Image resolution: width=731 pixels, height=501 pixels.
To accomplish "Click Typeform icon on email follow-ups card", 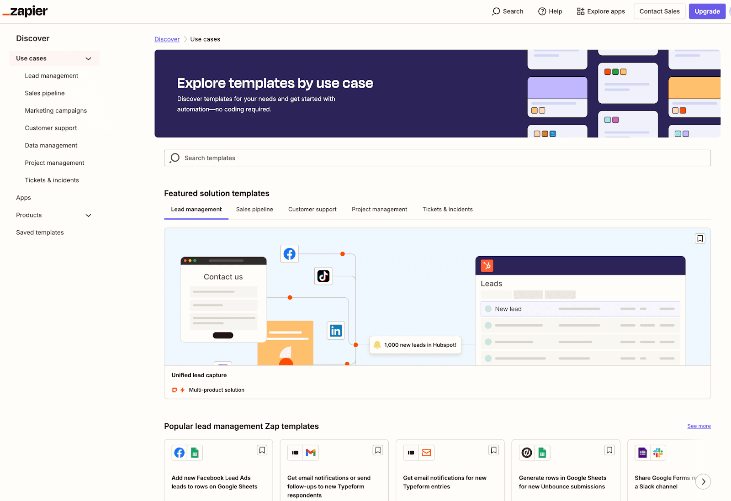I will coord(295,453).
